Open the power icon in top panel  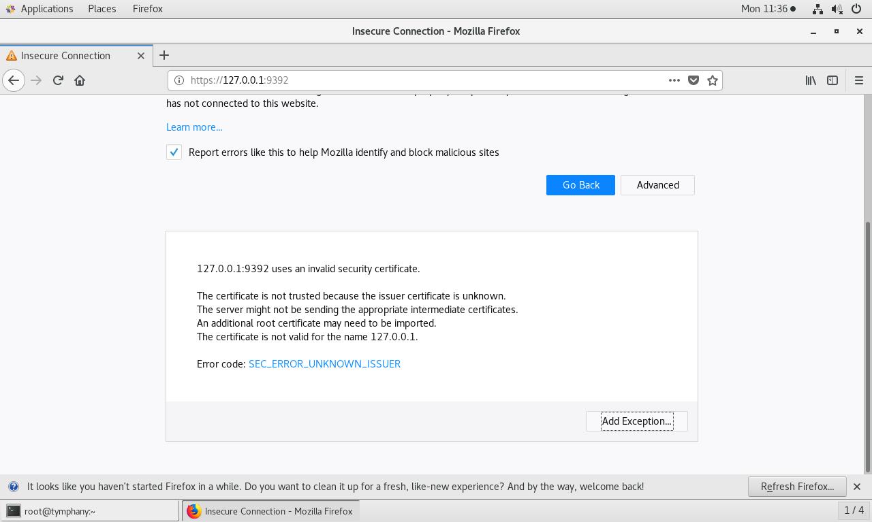857,9
